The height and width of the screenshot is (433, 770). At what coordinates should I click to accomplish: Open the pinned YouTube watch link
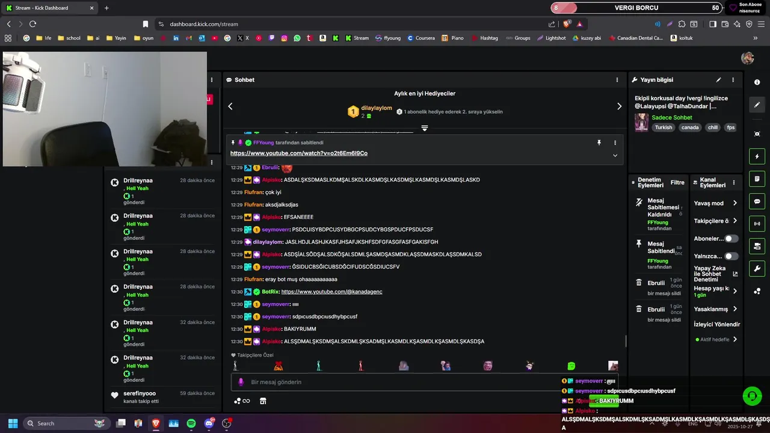click(x=299, y=153)
